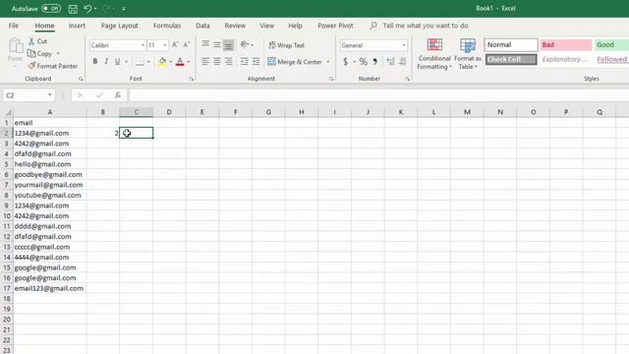
Task: Apply the pink Bad cell style
Action: pyautogui.click(x=565, y=45)
